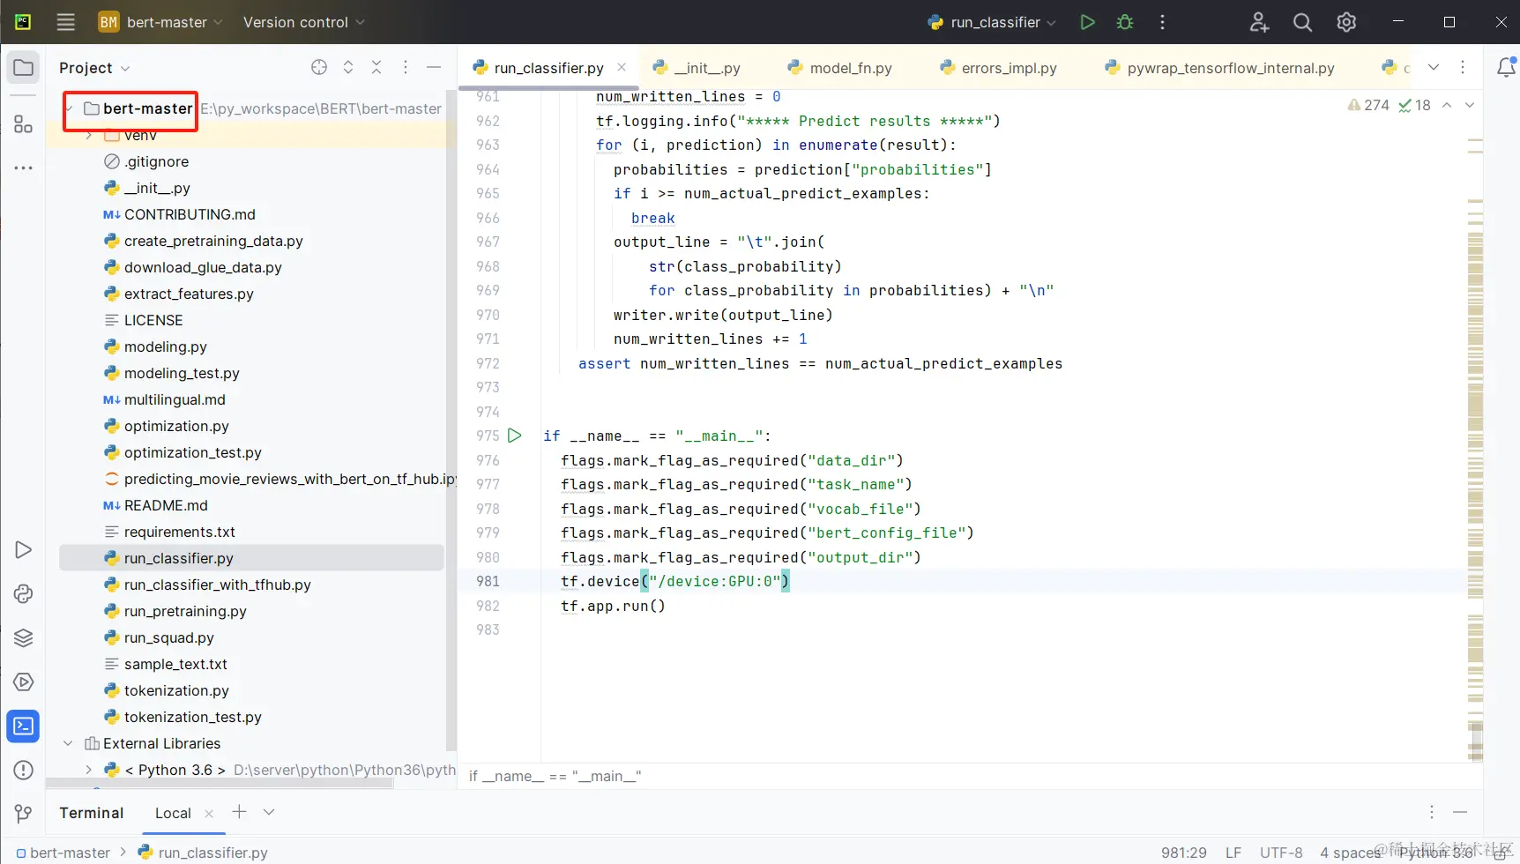Image resolution: width=1520 pixels, height=864 pixels.
Task: Click the run gutter arrow at line 975
Action: tap(515, 436)
